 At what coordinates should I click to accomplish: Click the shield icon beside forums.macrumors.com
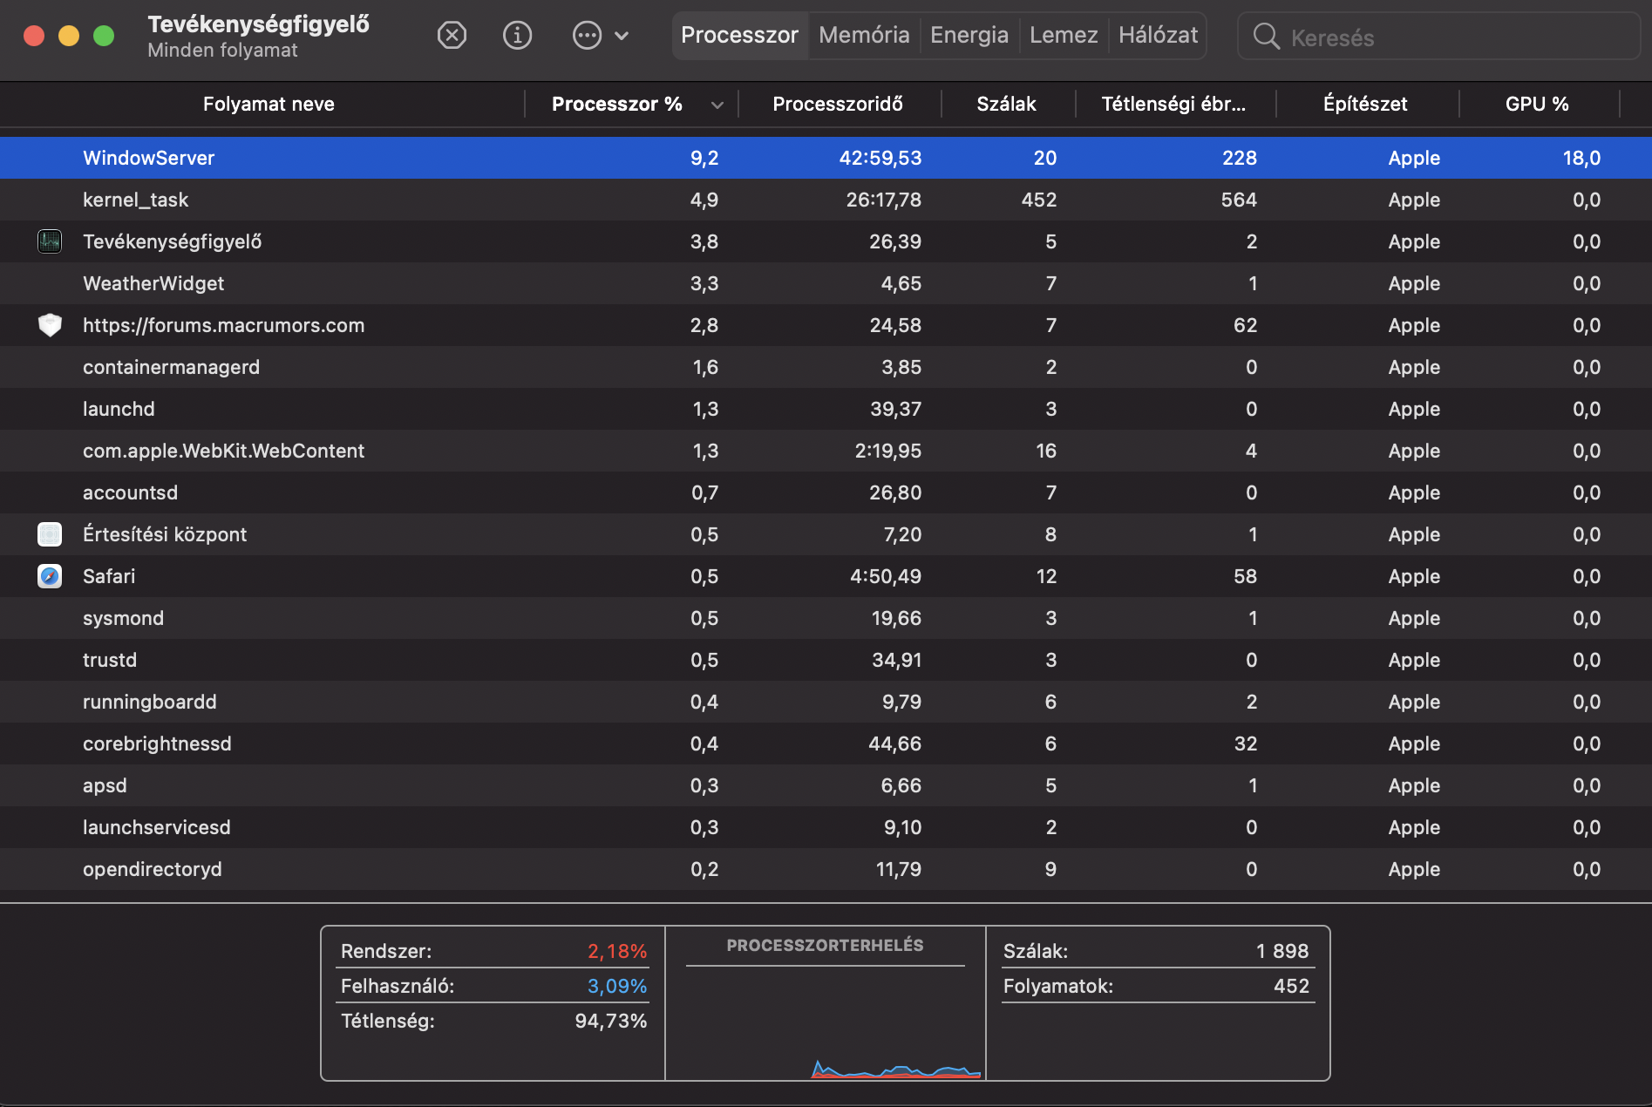tap(50, 325)
